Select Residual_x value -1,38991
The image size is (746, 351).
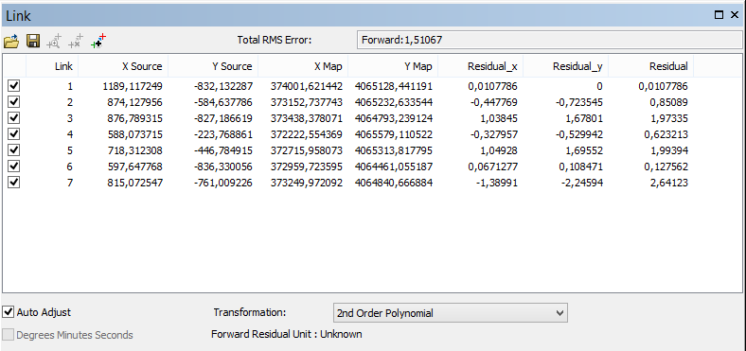tap(498, 183)
